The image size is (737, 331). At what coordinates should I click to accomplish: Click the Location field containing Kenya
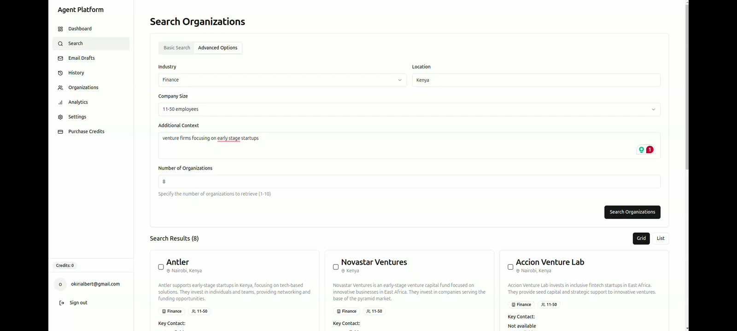point(536,80)
